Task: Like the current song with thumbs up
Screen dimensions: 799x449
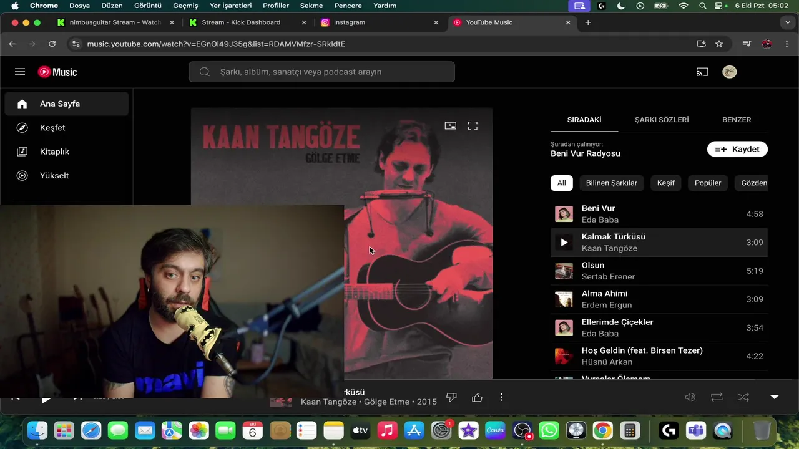Action: point(477,397)
